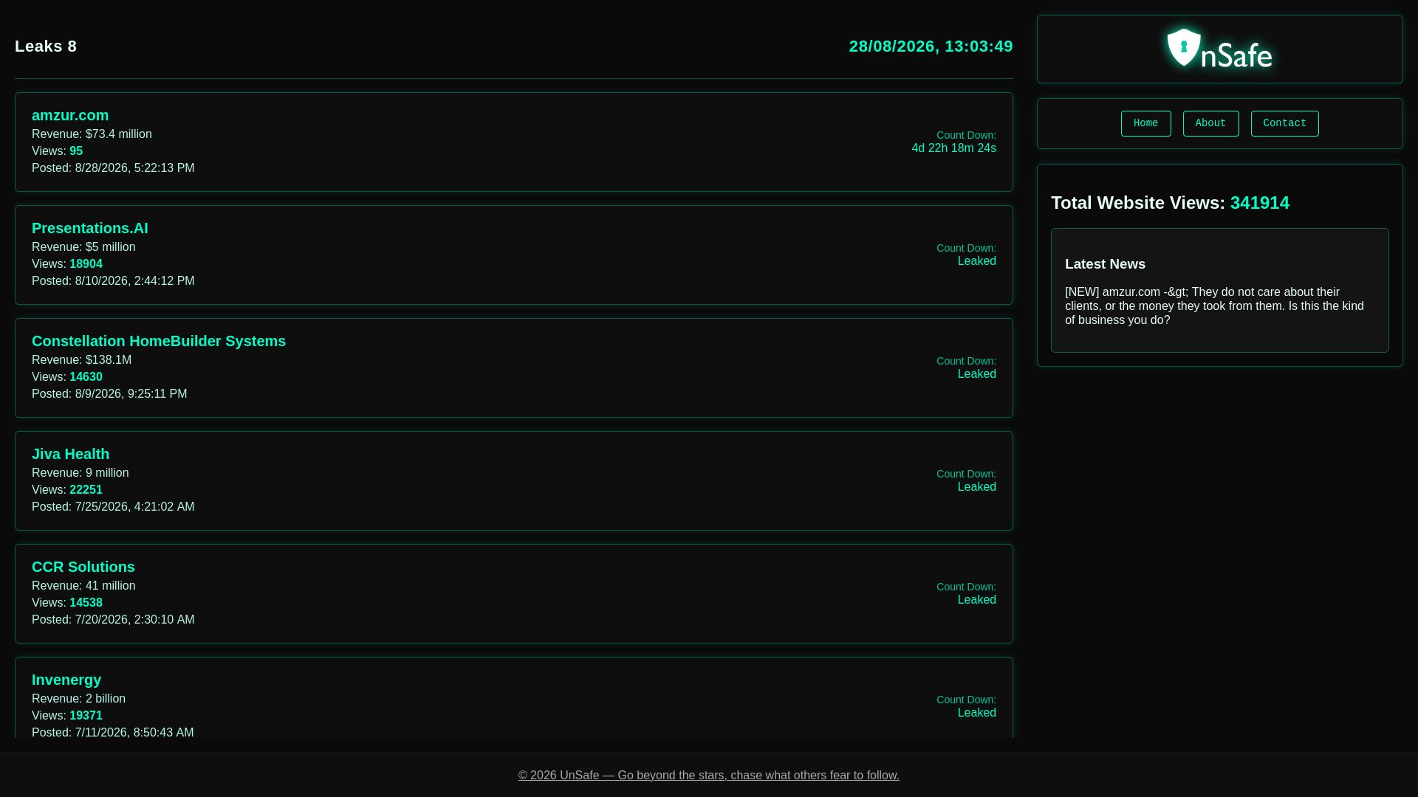Image resolution: width=1418 pixels, height=797 pixels.
Task: Click the Latest News heading
Action: pyautogui.click(x=1105, y=264)
